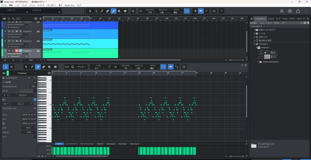Open the Home icon at top right
Image resolution: width=311 pixels, height=160 pixels.
tap(298, 11)
